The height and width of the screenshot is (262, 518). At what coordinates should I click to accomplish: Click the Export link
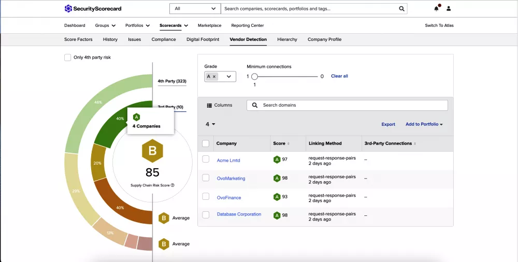coord(388,124)
